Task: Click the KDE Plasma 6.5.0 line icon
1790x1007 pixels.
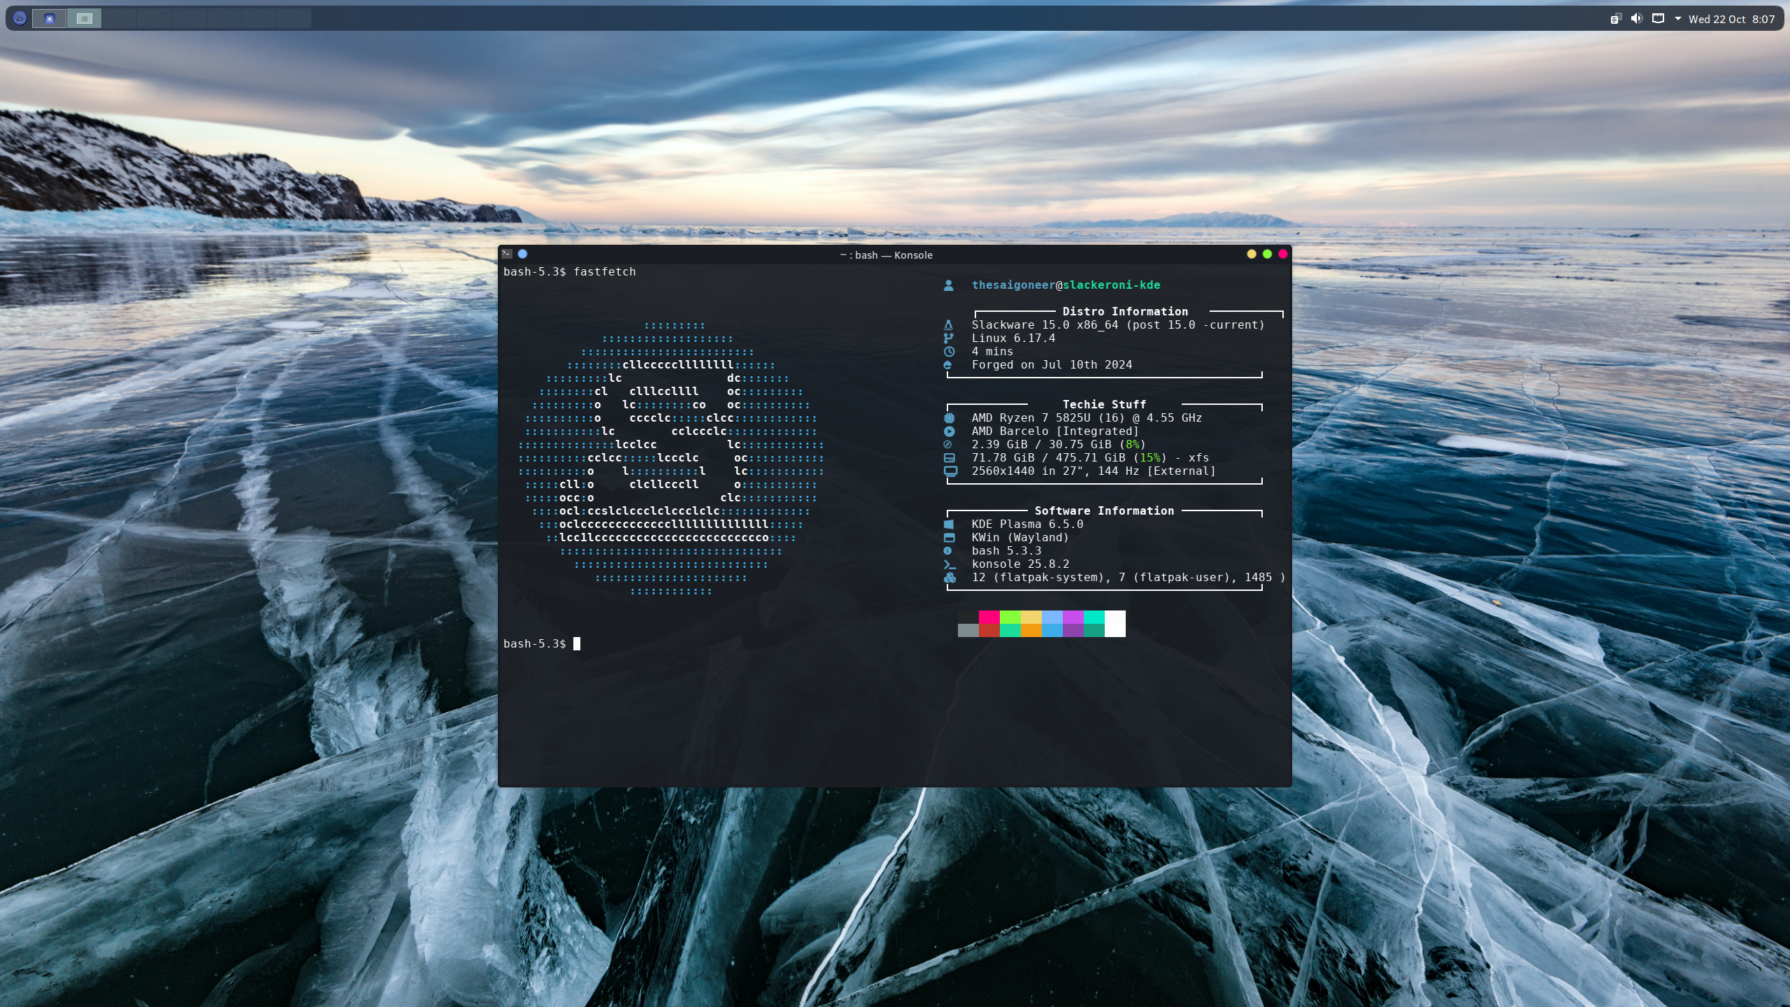Action: click(x=949, y=524)
